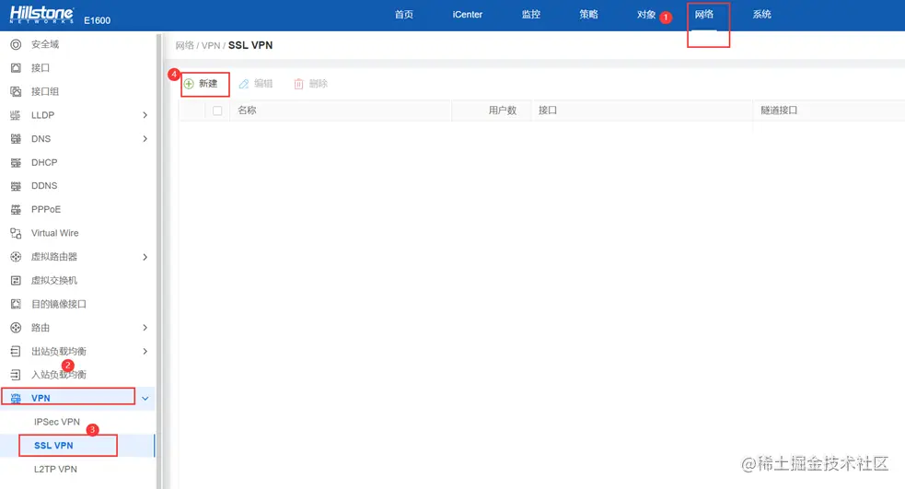Click the VPN icon in sidebar
This screenshot has height=489, width=905.
tap(16, 399)
